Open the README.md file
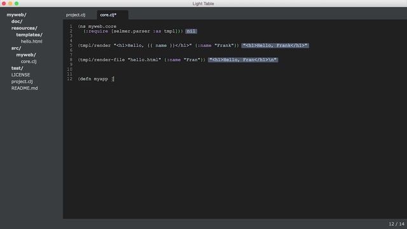Viewport: 407px width, 229px height. pyautogui.click(x=24, y=88)
